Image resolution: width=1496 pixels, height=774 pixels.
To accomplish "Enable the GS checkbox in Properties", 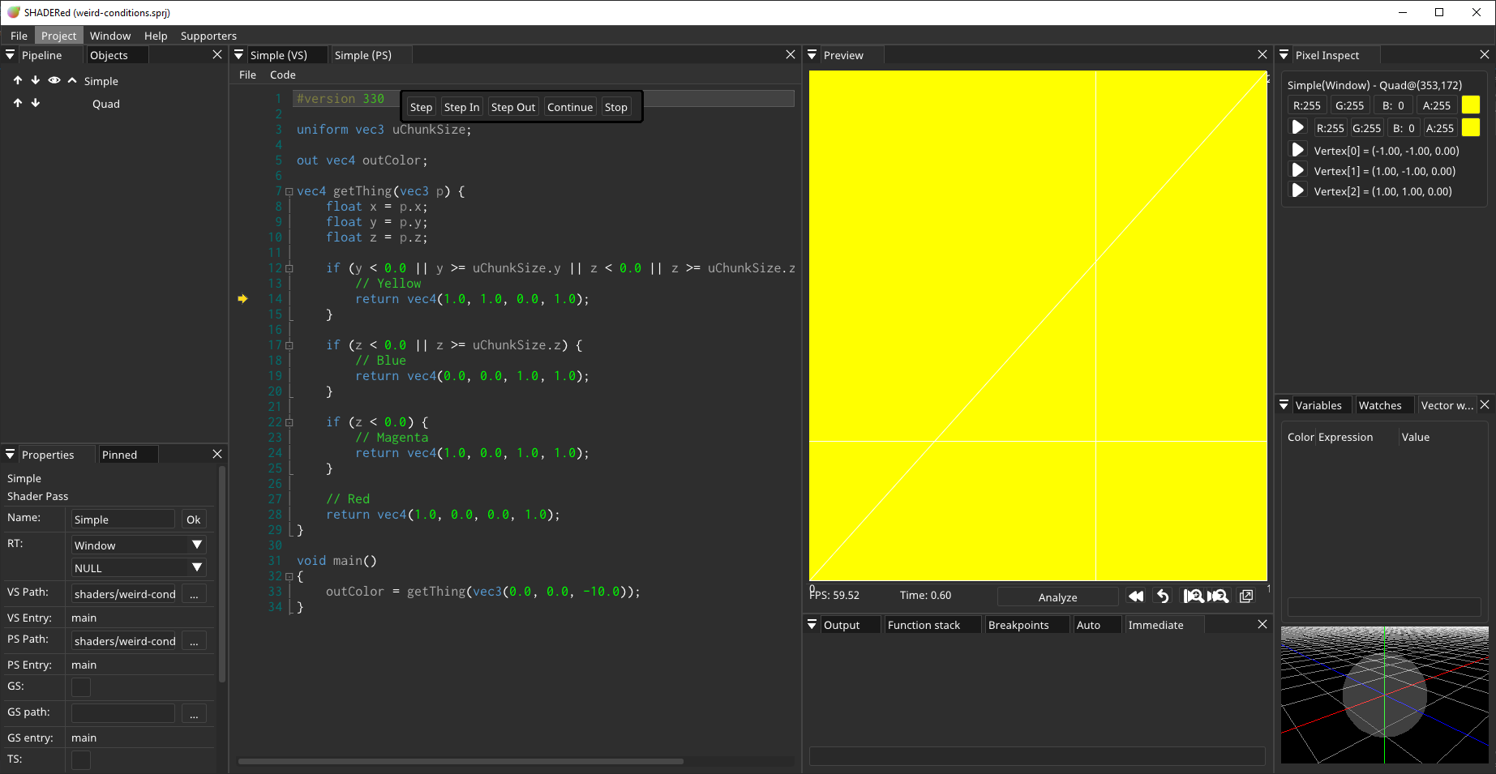I will point(80,686).
